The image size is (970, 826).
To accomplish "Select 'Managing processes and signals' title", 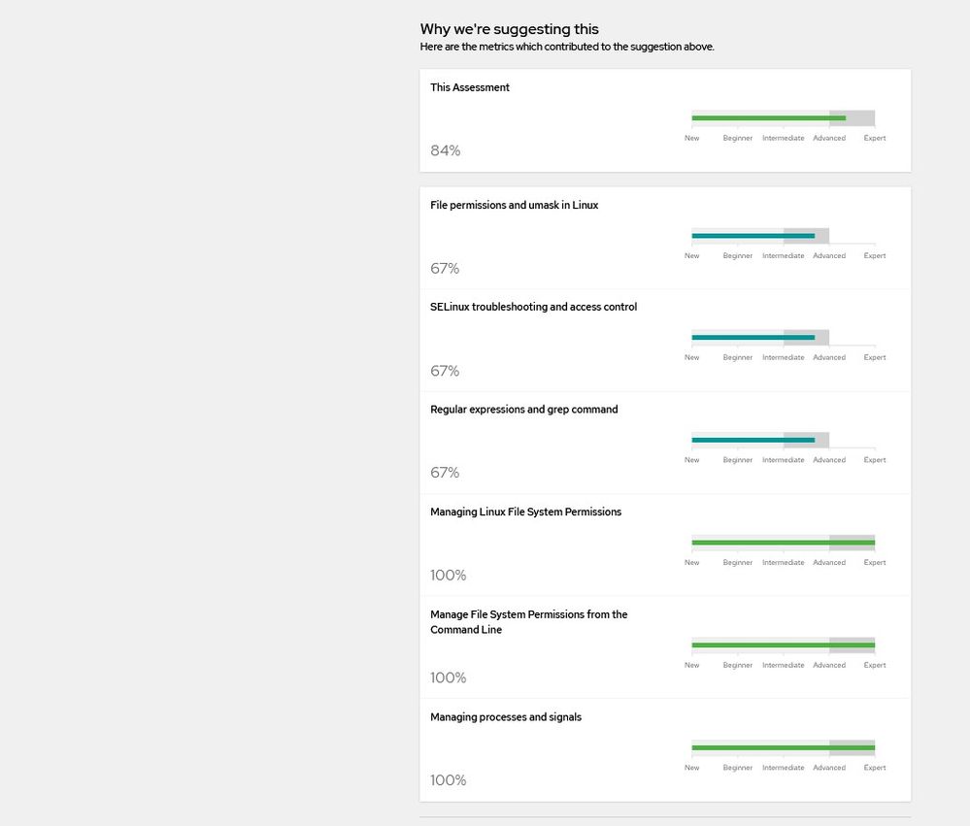I will 506,717.
